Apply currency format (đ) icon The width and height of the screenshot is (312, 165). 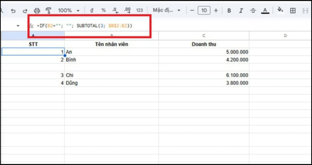tap(92, 10)
